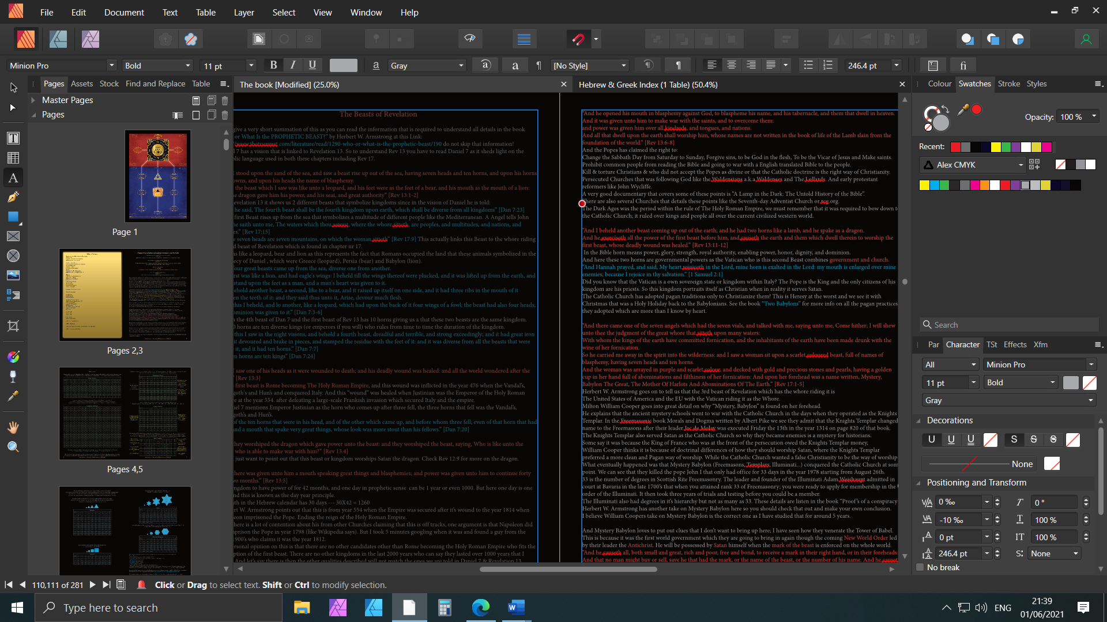Image resolution: width=1107 pixels, height=622 pixels.
Task: Collapse the Decorations section
Action: click(x=918, y=421)
